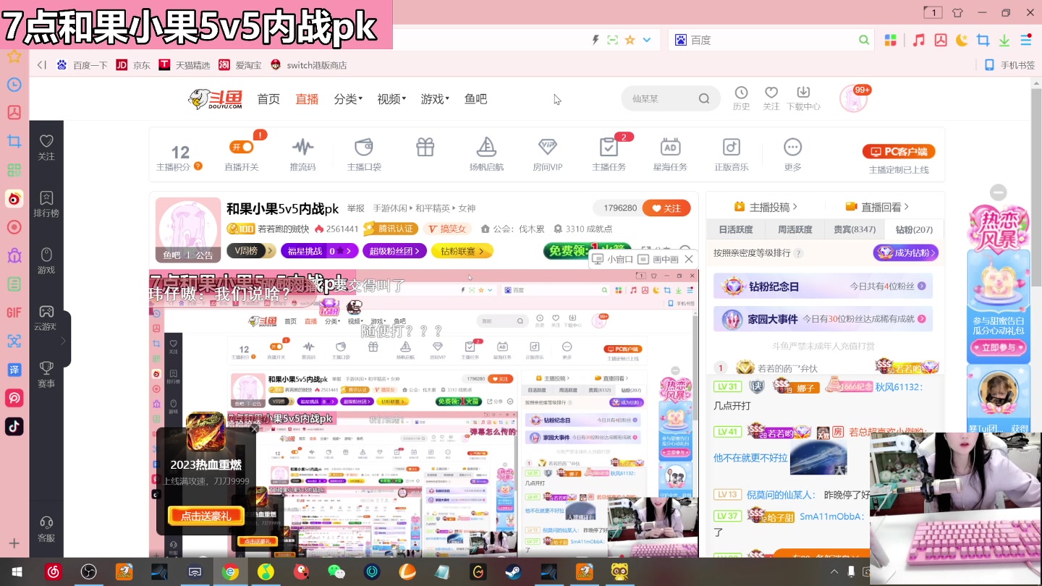Expand the 分类 navigation dropdown
Screen dimensions: 1042x586
pos(347,99)
